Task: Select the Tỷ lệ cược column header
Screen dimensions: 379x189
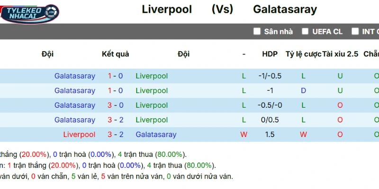Action: [x=303, y=54]
